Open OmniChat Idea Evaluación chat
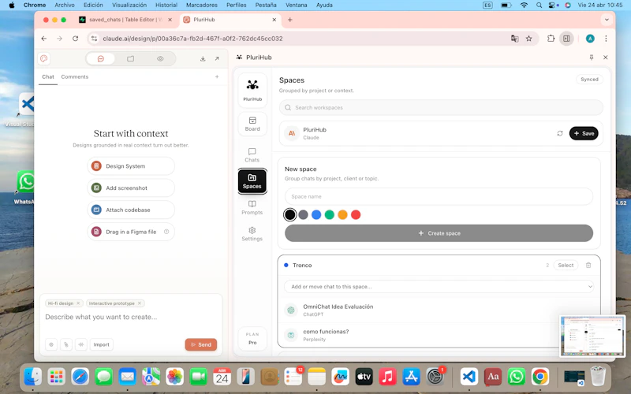The image size is (631, 394). [439, 310]
